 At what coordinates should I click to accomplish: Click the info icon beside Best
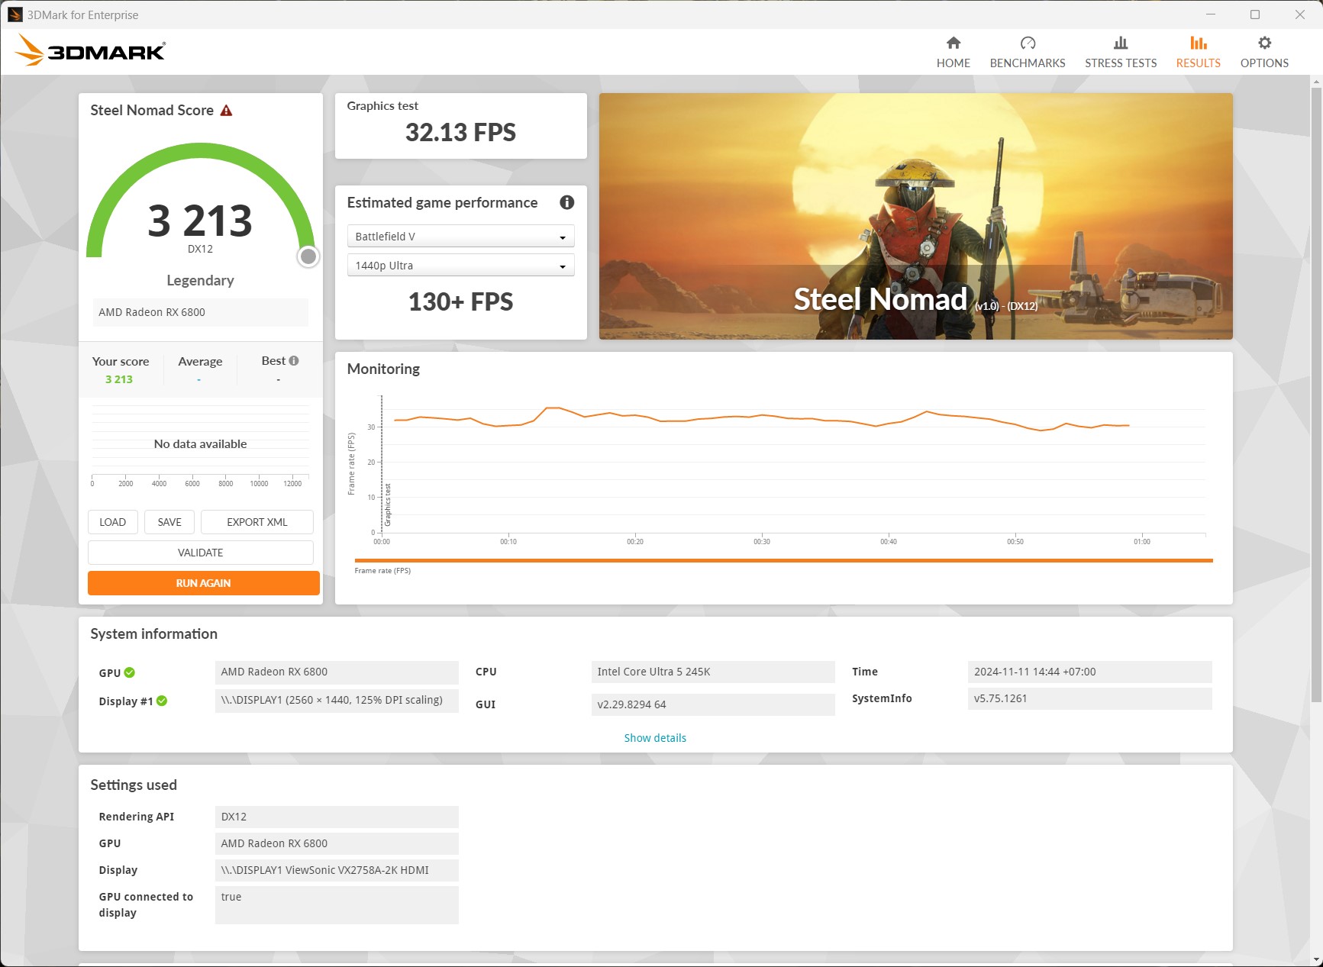click(294, 360)
